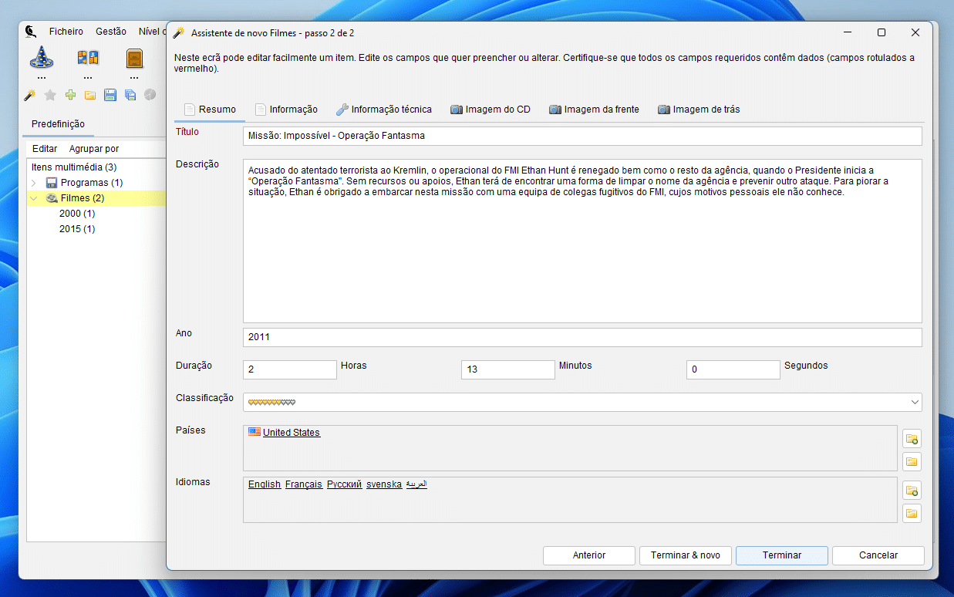954x597 pixels.
Task: Open the Ficheiro menu
Action: [66, 32]
